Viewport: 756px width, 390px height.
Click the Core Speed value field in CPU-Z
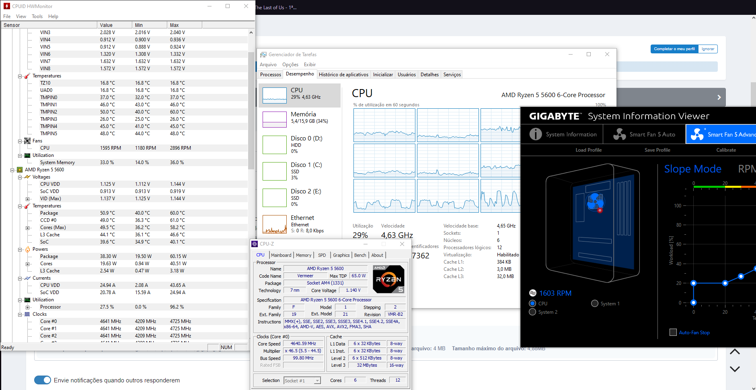pyautogui.click(x=303, y=344)
